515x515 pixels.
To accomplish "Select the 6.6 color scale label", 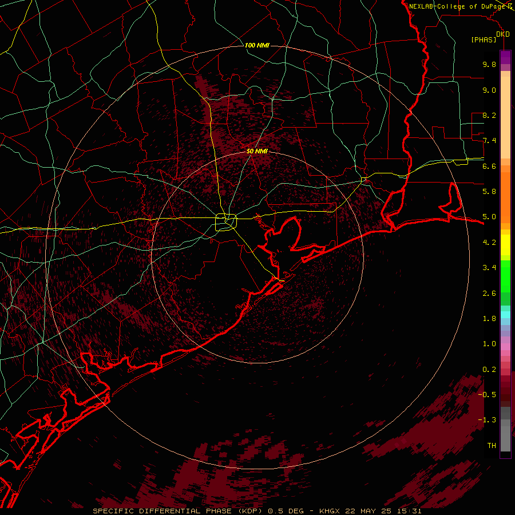I will [x=489, y=166].
